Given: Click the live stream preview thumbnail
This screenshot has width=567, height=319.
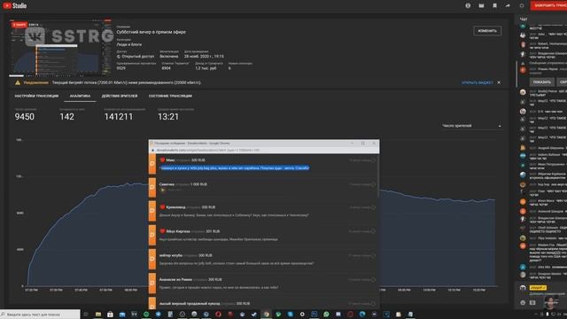Looking at the screenshot, I should [61, 47].
